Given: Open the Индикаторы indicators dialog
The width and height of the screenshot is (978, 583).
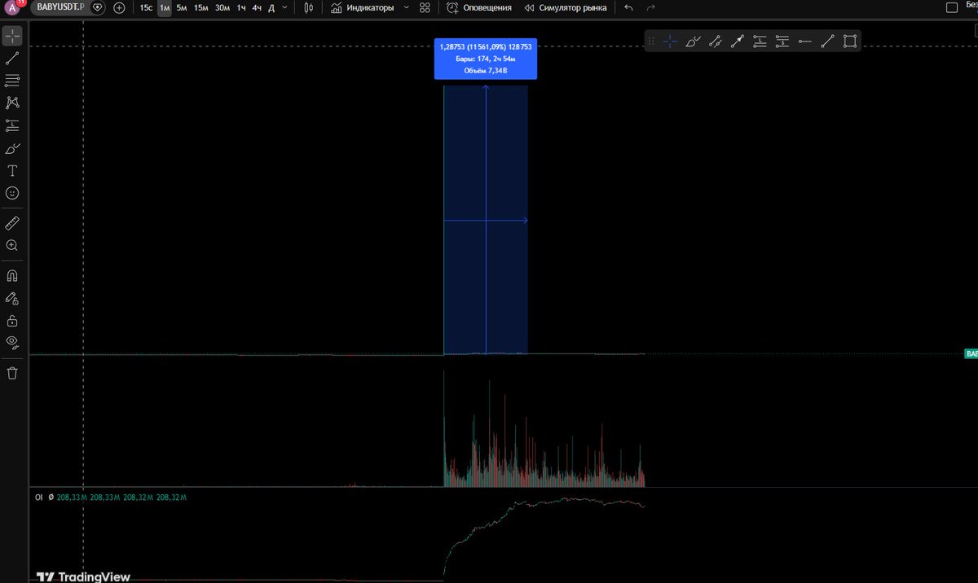Looking at the screenshot, I should pyautogui.click(x=363, y=7).
